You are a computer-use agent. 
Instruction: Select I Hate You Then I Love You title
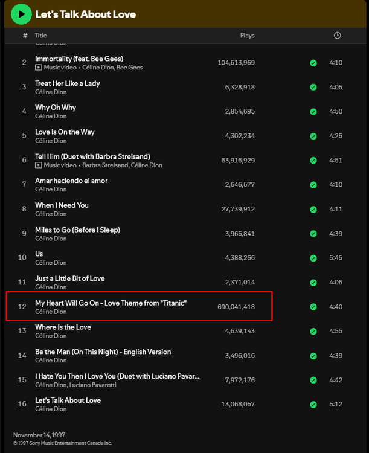(117, 376)
